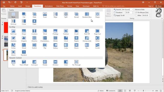Choose the Wind transition

[x=45, y=32]
